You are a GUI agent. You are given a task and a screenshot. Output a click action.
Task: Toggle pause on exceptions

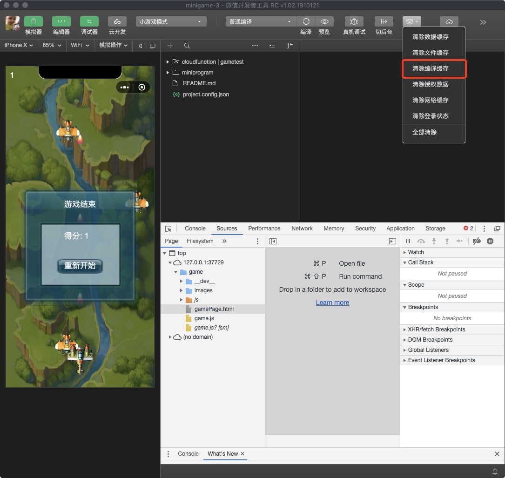tap(490, 241)
